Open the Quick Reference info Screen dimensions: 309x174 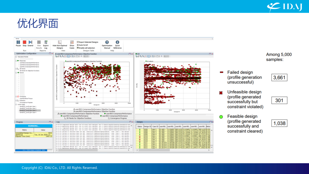(x=118, y=45)
